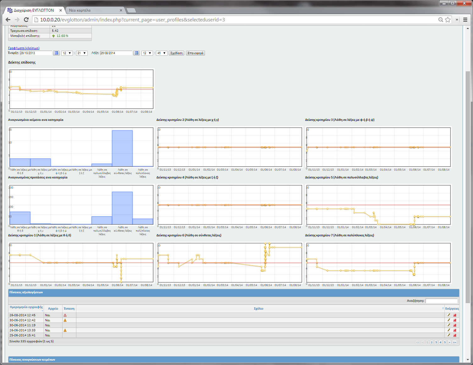Edit the 30-06-2014 11:19 evaluation row
The image size is (473, 365).
tap(449, 325)
